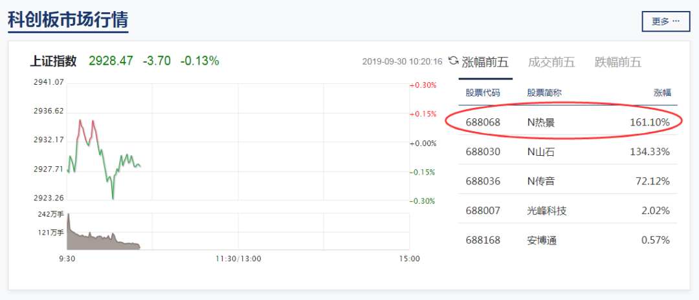This screenshot has height=300, width=699.
Task: Click the 上证指数 index label
Action: [53, 61]
